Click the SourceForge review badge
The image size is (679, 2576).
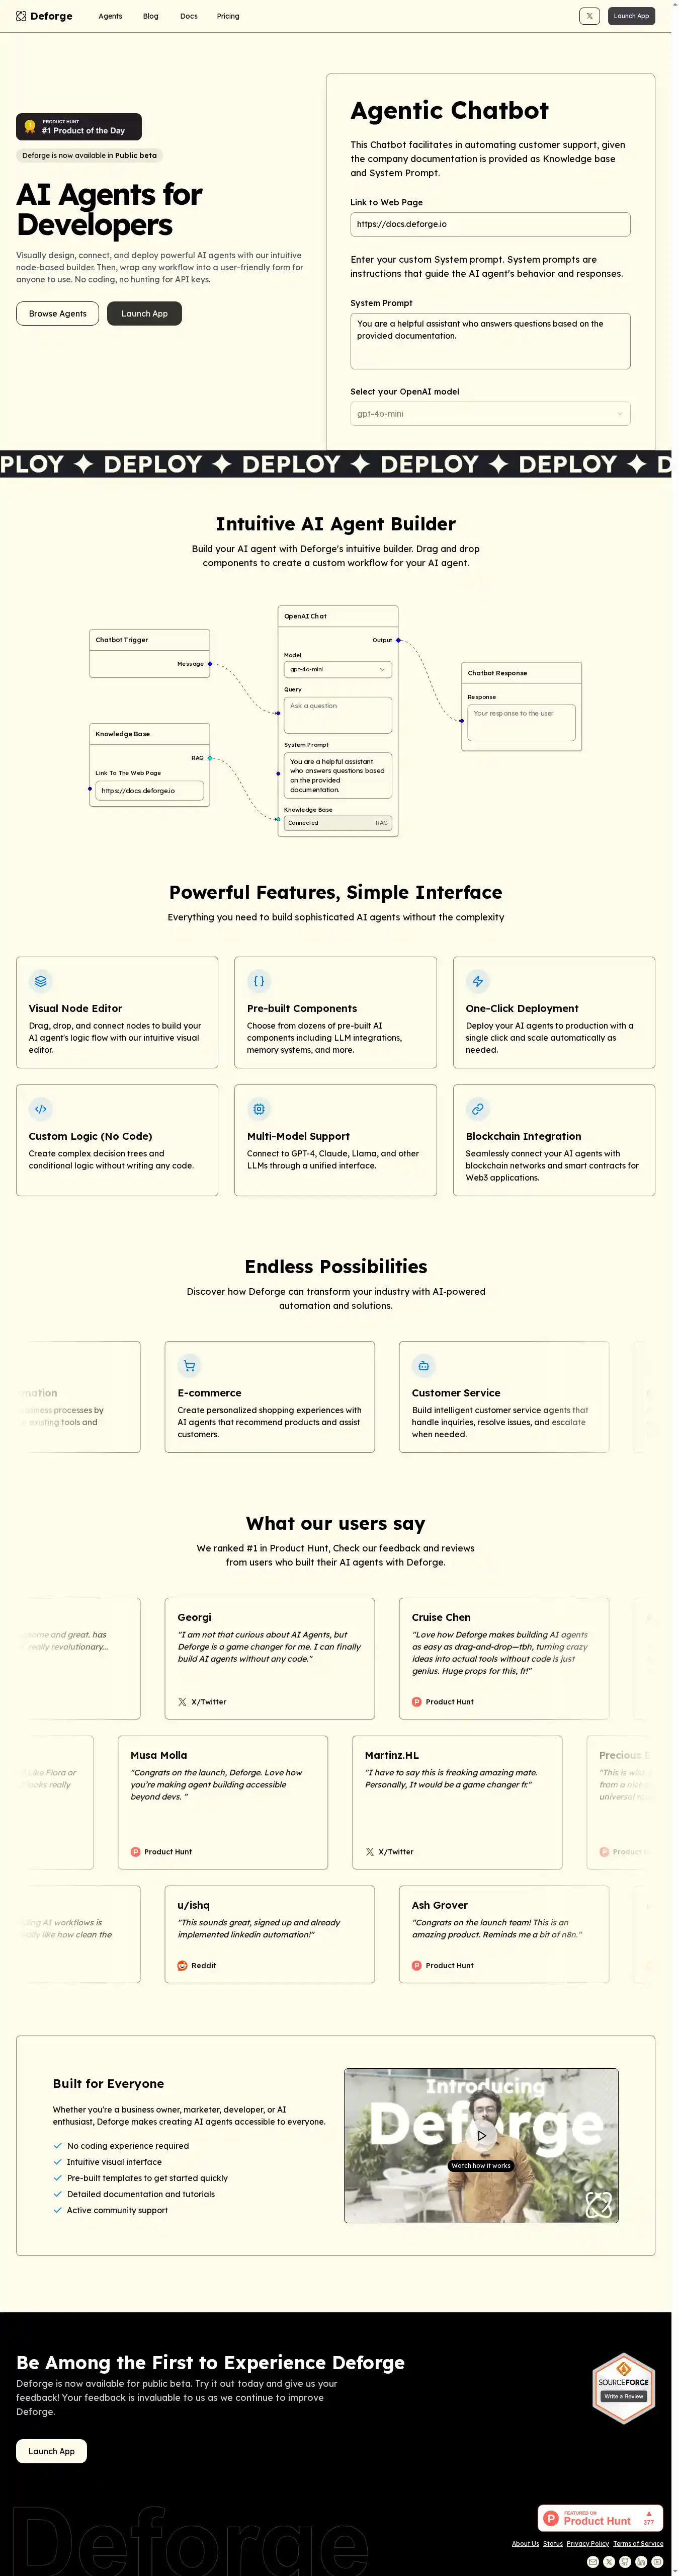point(623,2388)
